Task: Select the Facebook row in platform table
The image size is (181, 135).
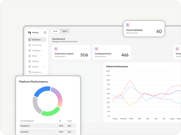Action: [48, 126]
